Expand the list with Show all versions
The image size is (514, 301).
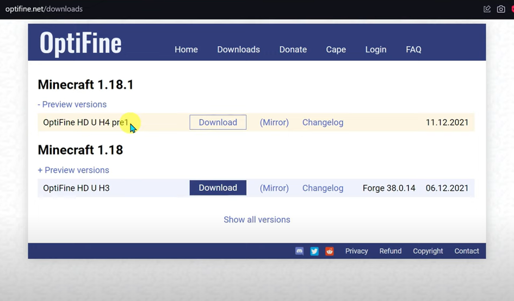click(x=257, y=220)
